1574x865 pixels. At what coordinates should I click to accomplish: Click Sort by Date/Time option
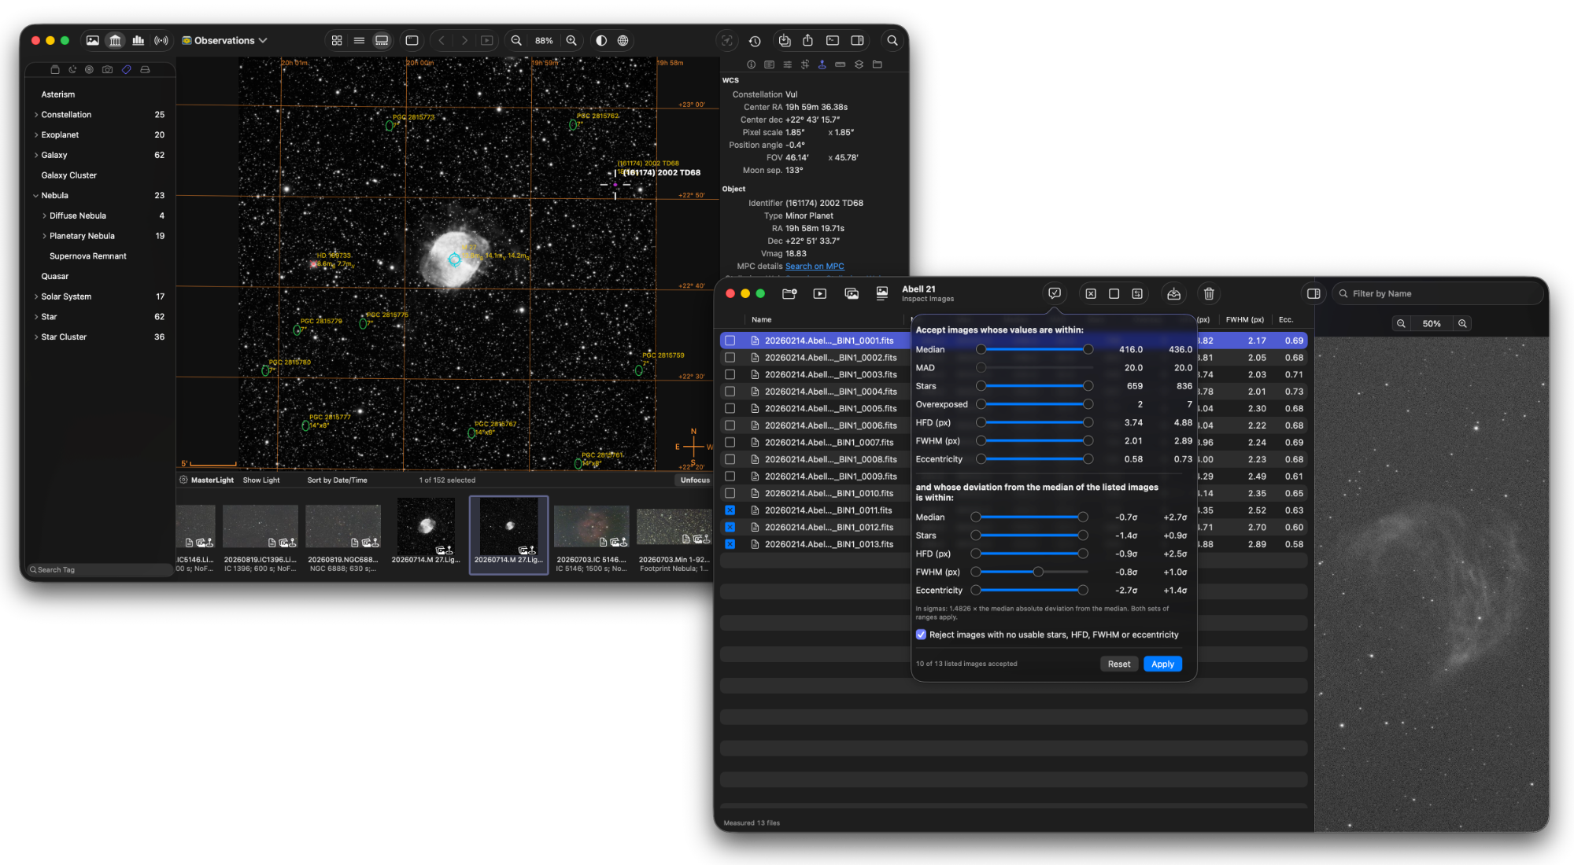click(x=337, y=480)
